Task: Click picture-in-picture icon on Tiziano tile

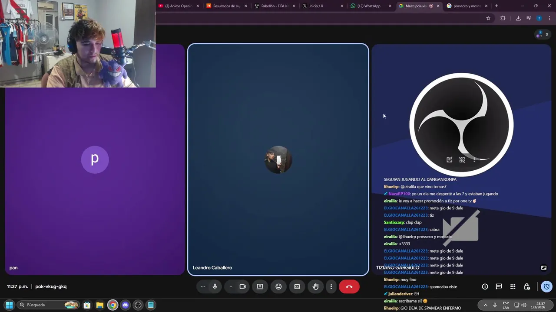Action: point(543,268)
